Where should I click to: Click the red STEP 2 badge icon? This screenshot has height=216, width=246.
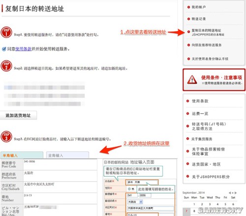coord(6,66)
